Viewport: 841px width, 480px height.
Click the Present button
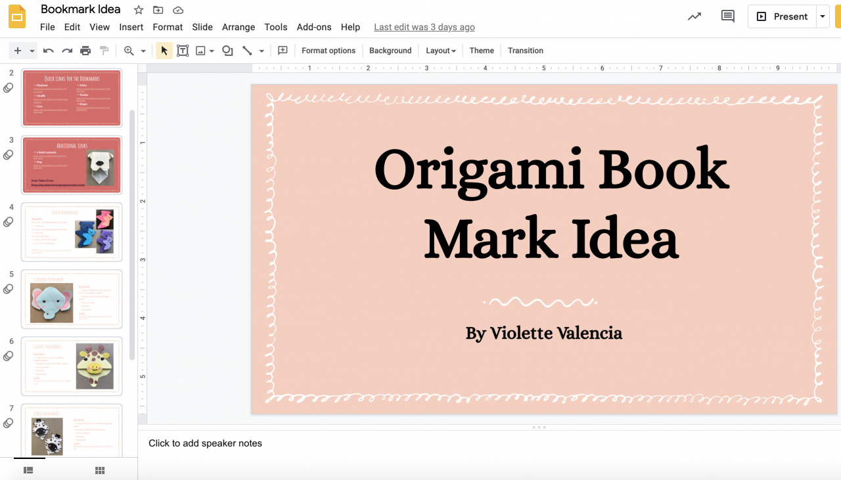pyautogui.click(x=782, y=16)
